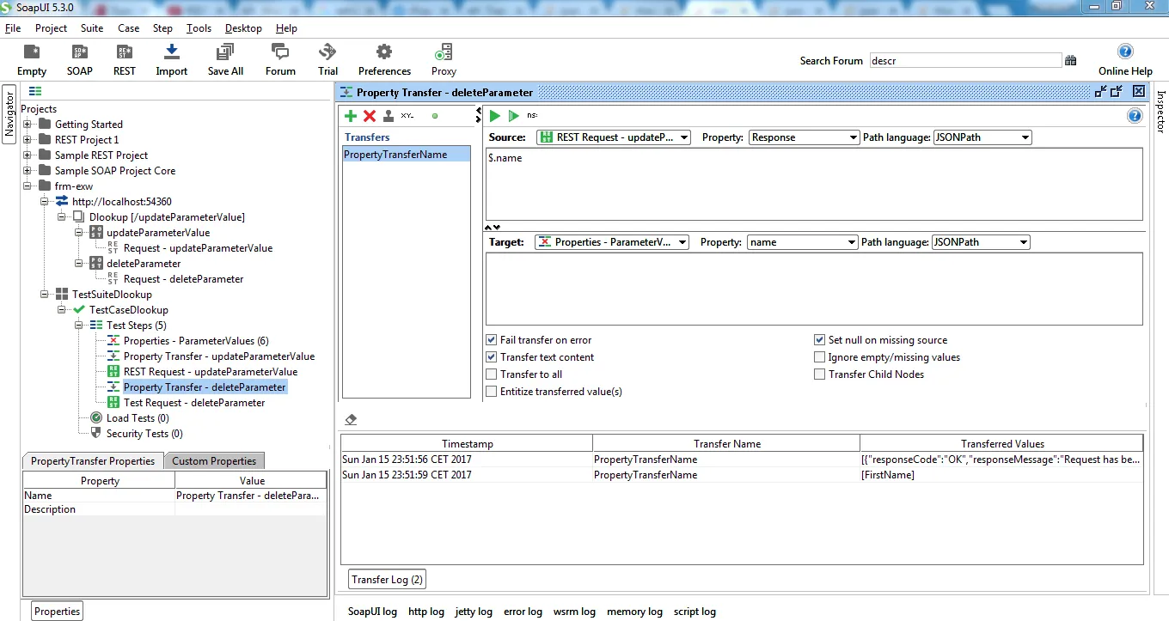Viewport: 1169px width, 621px height.
Task: Delete selected transfer with red X
Action: (x=370, y=116)
